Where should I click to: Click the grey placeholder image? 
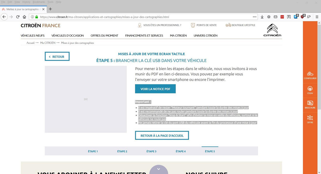coord(86,99)
